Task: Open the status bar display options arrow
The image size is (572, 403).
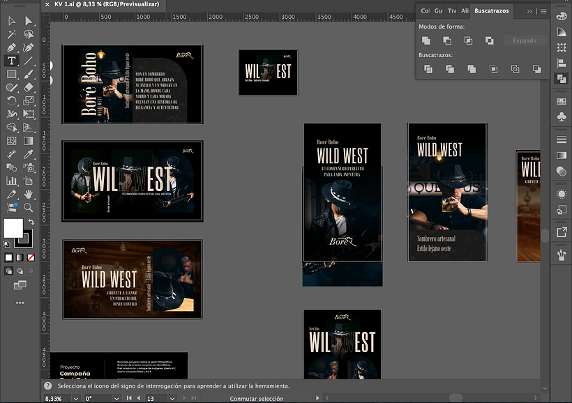Action: [x=317, y=398]
